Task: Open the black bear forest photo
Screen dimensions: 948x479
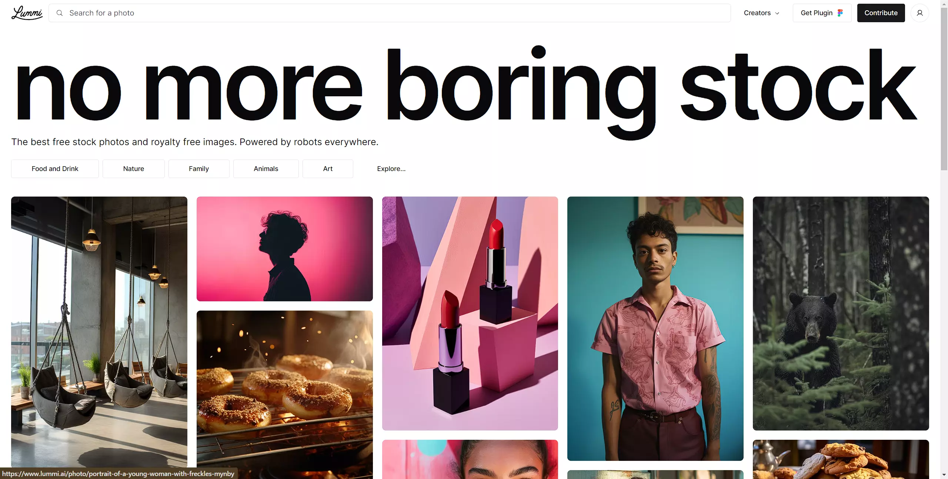Action: pos(841,314)
